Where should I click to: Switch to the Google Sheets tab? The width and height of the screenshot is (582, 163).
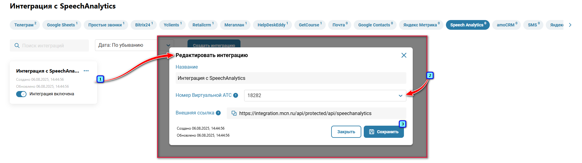[62, 25]
